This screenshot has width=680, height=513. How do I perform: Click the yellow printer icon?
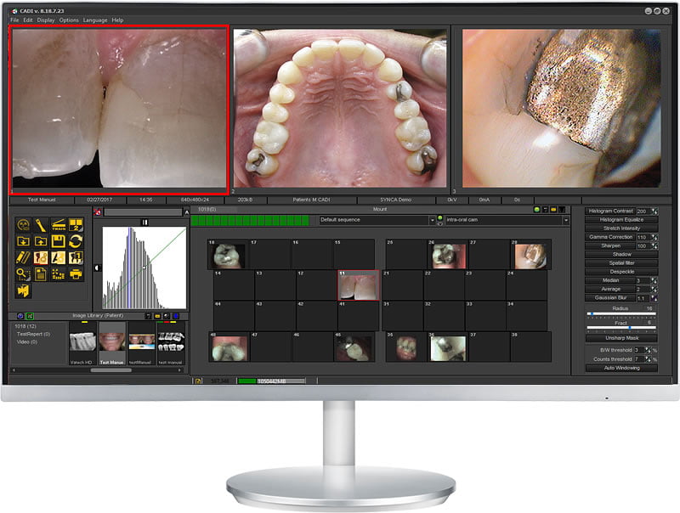tap(76, 273)
